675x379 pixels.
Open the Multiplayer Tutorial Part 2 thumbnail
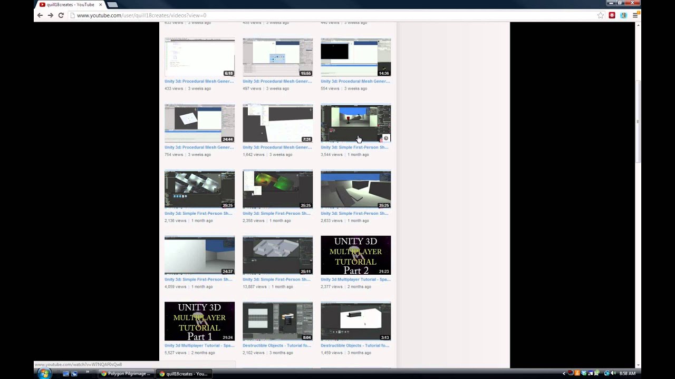coord(355,255)
